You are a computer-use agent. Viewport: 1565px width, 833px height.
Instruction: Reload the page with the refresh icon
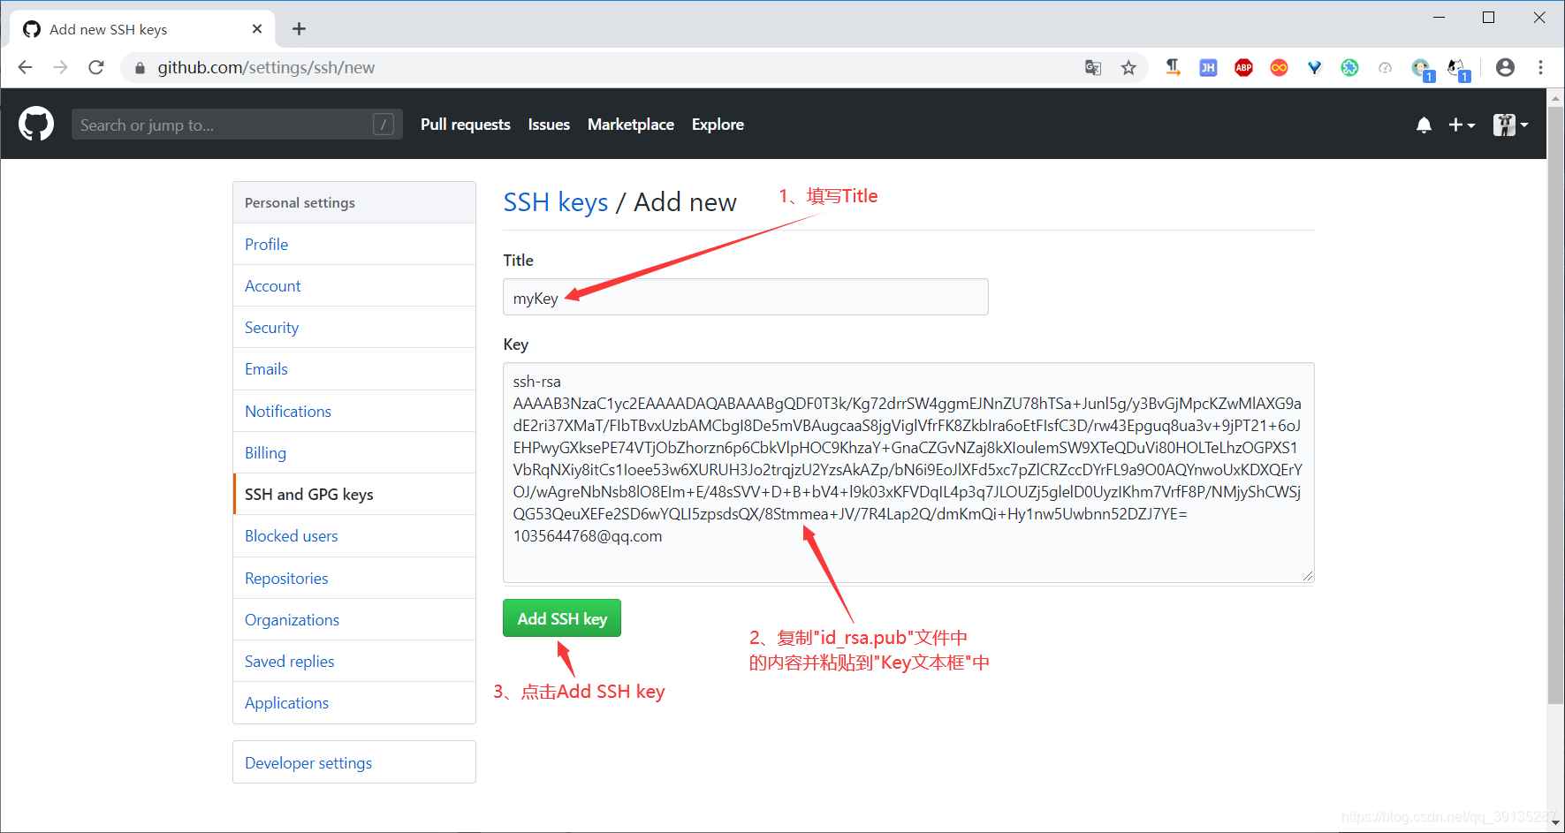(96, 67)
